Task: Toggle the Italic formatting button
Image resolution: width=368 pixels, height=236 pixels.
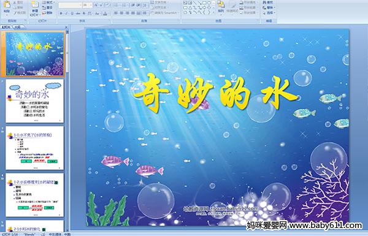Action: (x=66, y=13)
